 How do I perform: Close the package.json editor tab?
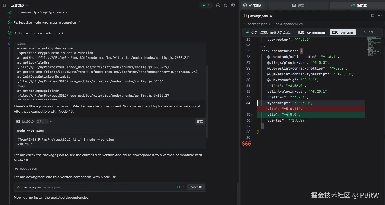[x=271, y=16]
